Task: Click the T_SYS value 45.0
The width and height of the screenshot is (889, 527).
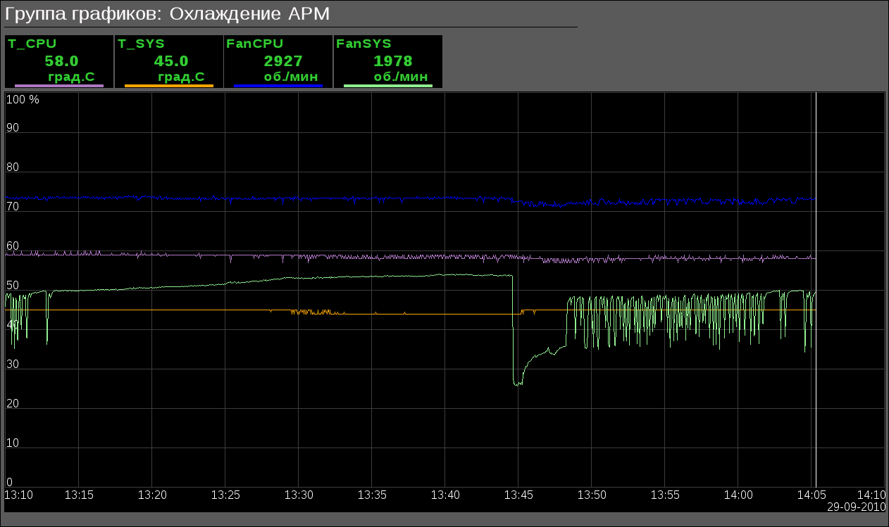Action: pos(171,61)
